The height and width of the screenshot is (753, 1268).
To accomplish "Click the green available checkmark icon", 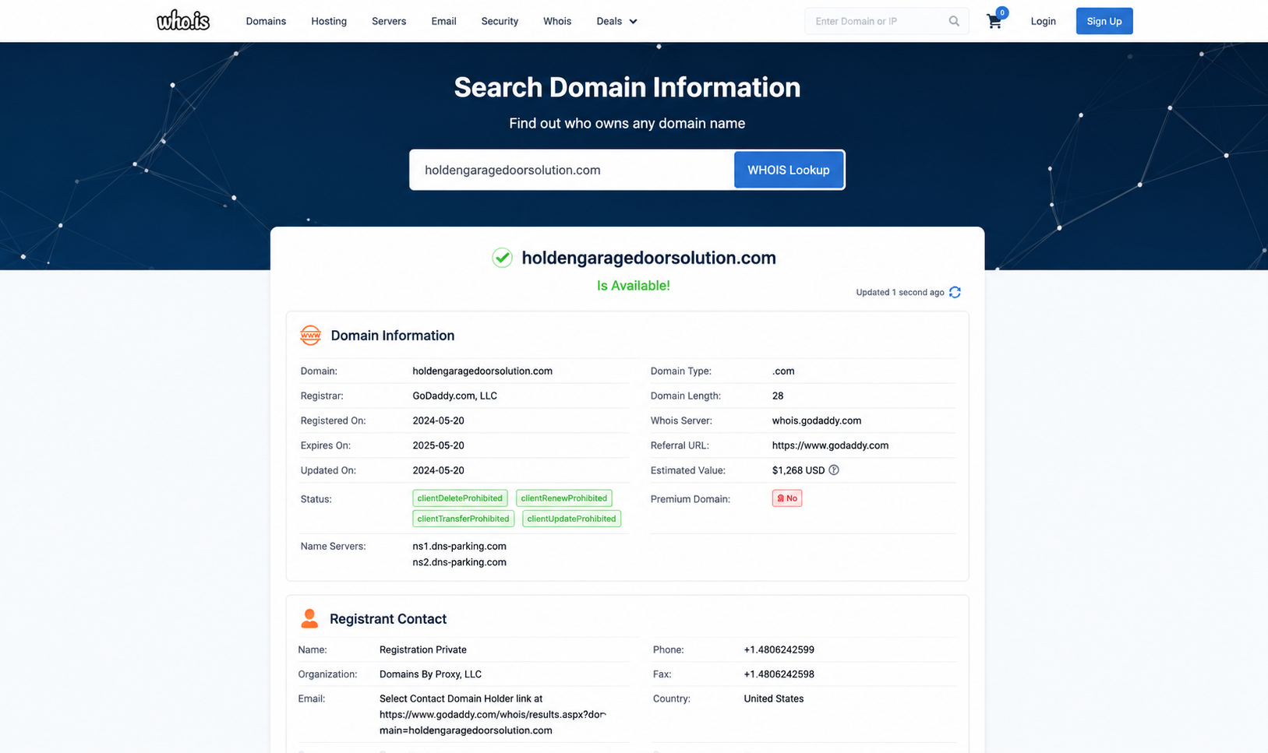I will pyautogui.click(x=502, y=258).
